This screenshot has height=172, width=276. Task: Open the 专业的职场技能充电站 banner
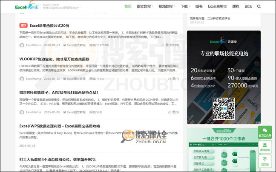(224, 77)
